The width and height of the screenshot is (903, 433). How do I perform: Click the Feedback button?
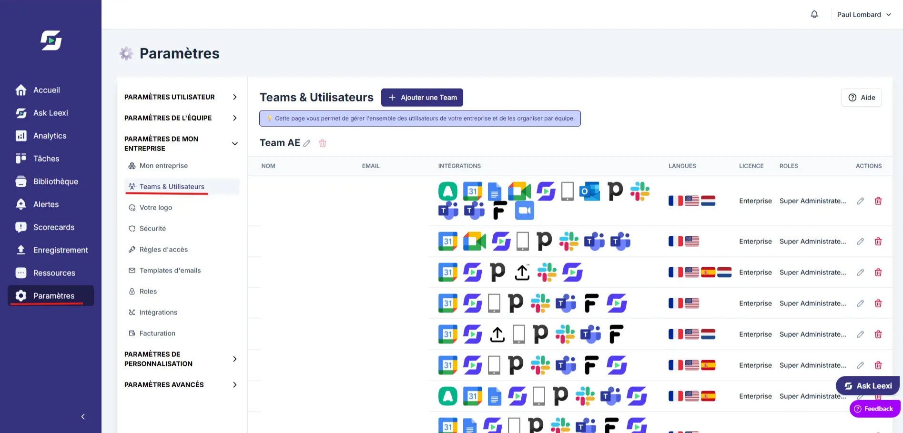(874, 409)
